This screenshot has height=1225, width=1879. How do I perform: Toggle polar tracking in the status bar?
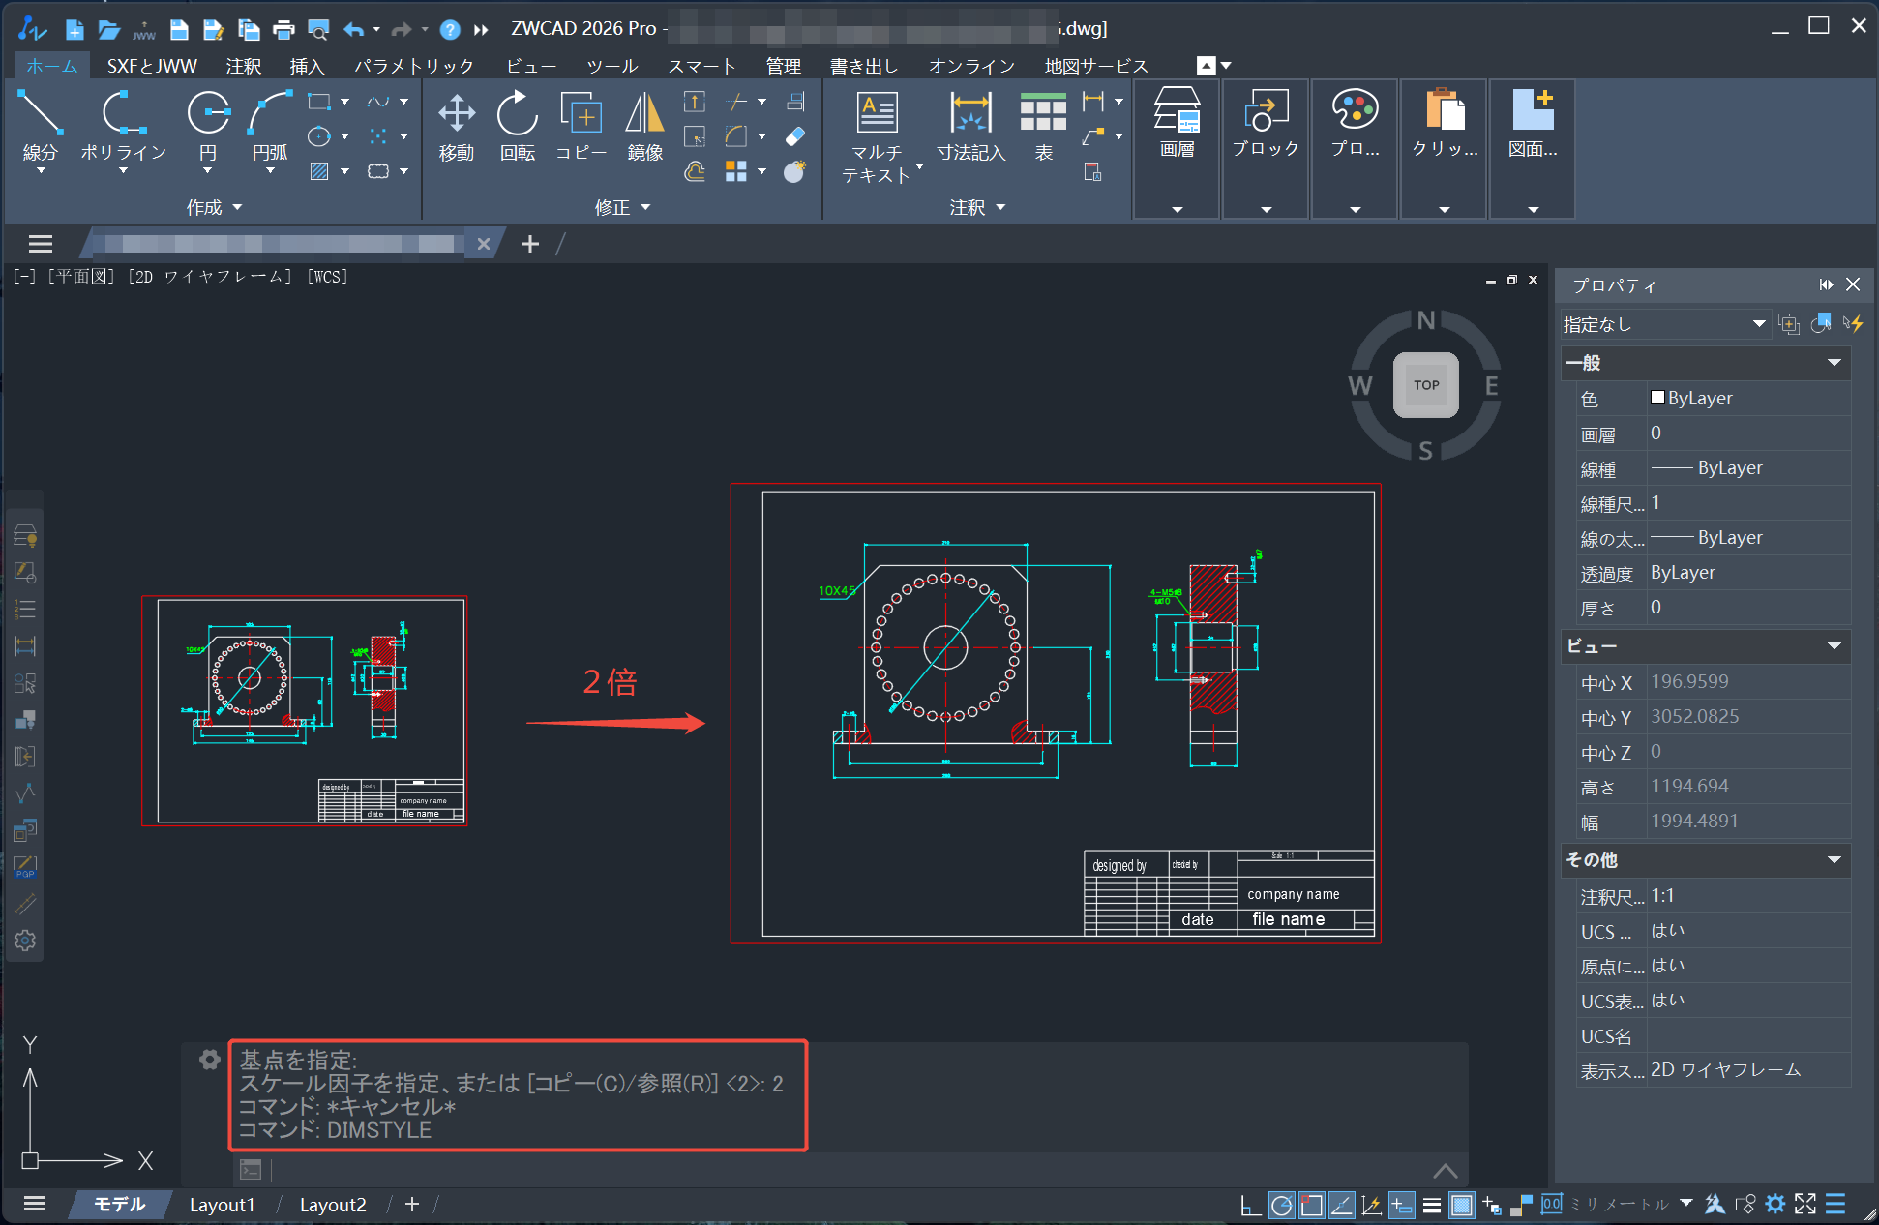[1281, 1205]
